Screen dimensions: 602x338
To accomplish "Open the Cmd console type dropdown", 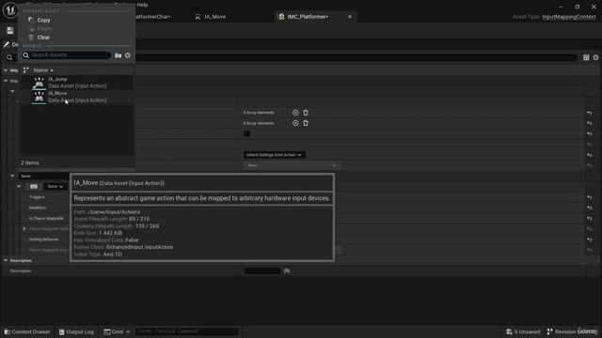I will 117,331.
